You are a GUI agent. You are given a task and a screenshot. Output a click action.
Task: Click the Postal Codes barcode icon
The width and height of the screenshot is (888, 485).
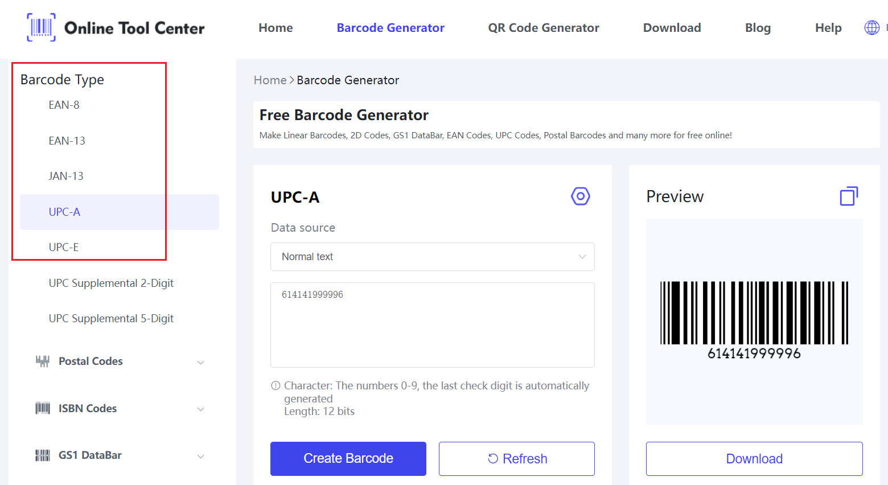(x=43, y=361)
